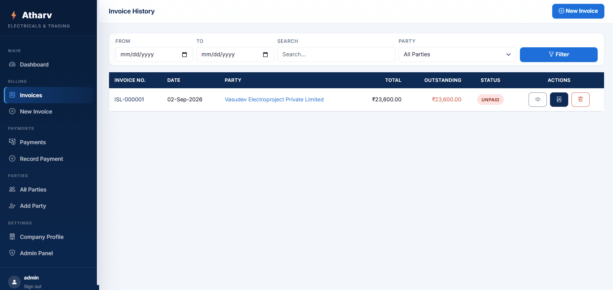Open the Dashboard page
Image resolution: width=613 pixels, height=290 pixels.
tap(48, 65)
